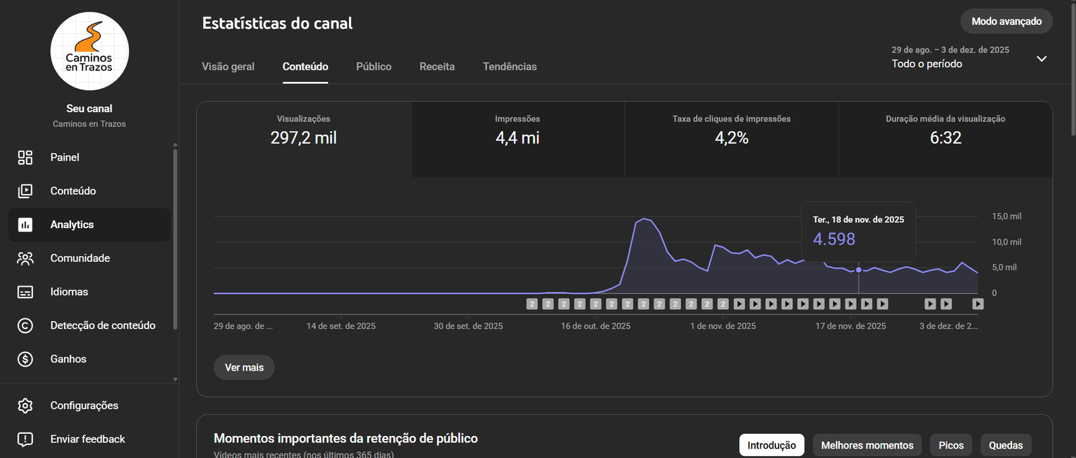Click the Modo avançado button
The image size is (1076, 458).
[1006, 21]
